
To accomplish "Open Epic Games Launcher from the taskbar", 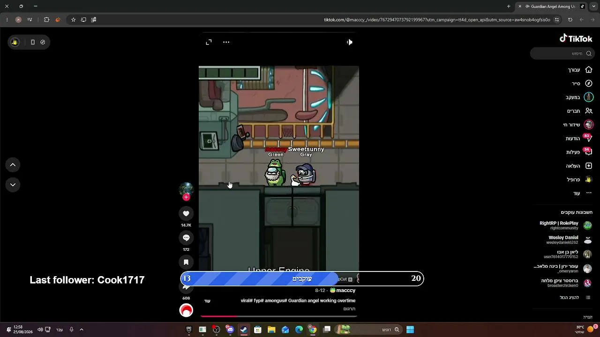I will coord(189,330).
